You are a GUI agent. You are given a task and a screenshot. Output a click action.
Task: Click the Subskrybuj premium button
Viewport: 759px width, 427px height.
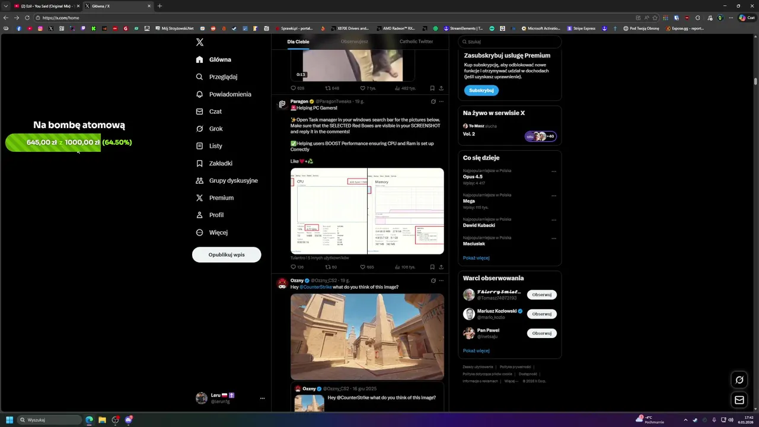[x=481, y=90]
